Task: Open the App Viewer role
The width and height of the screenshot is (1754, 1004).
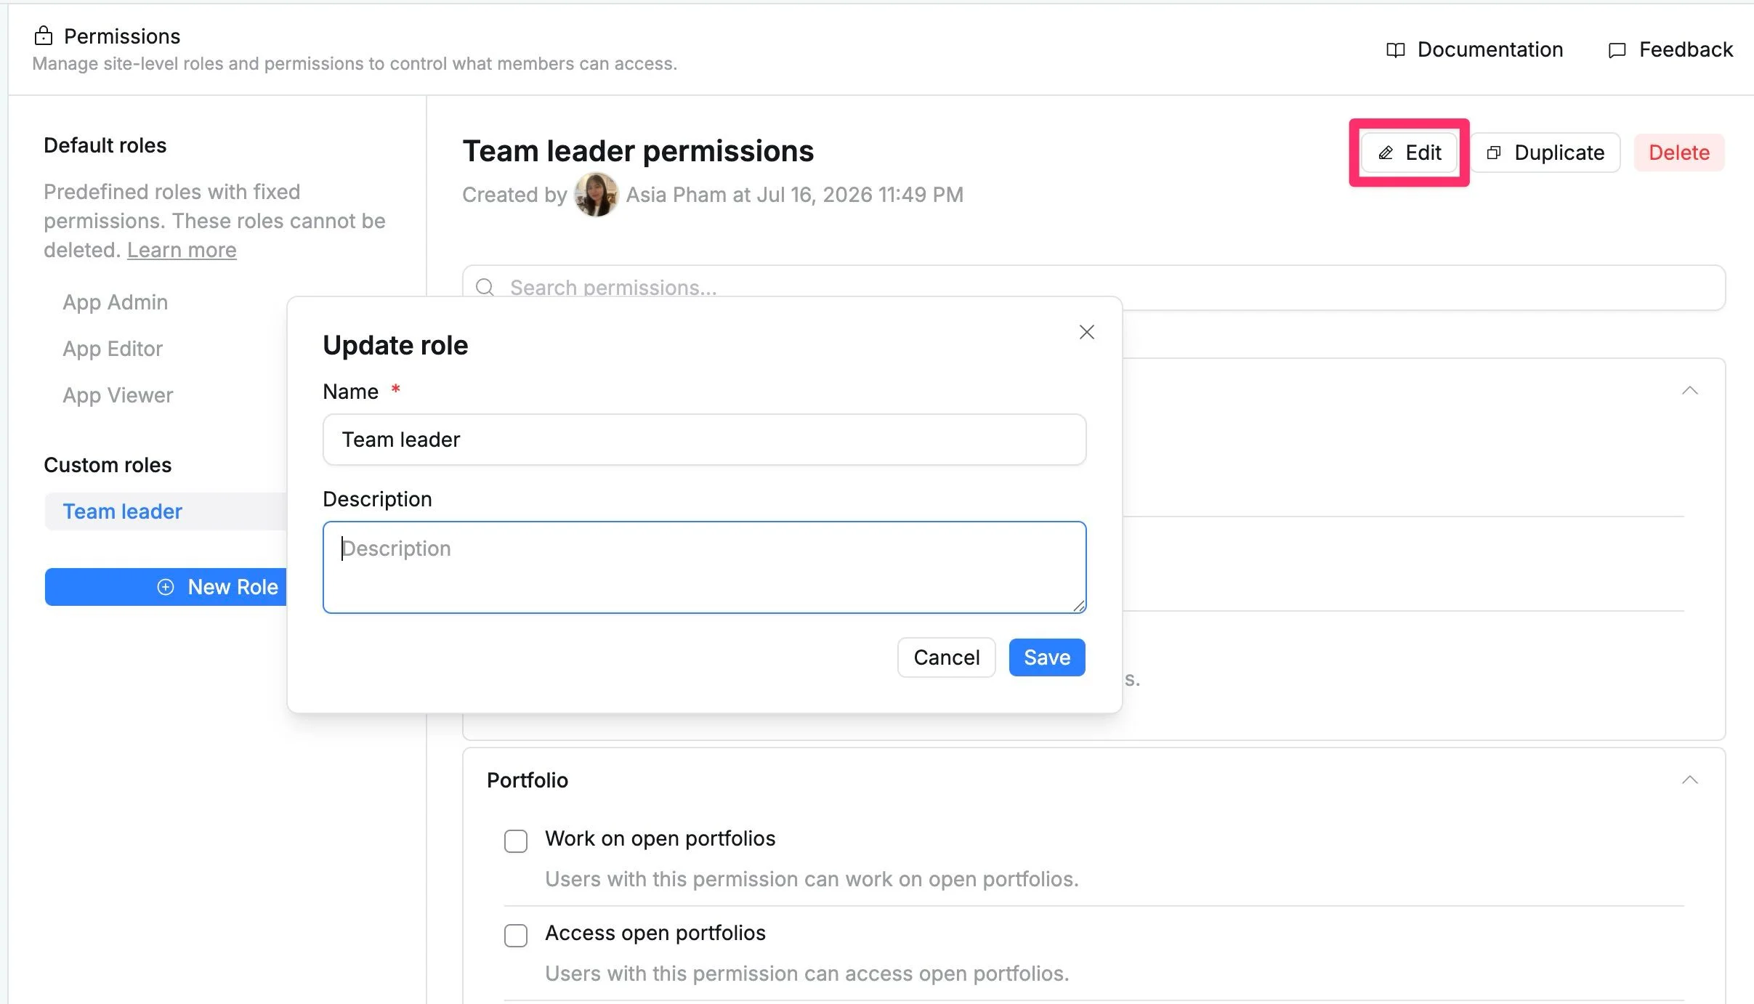Action: pos(118,395)
